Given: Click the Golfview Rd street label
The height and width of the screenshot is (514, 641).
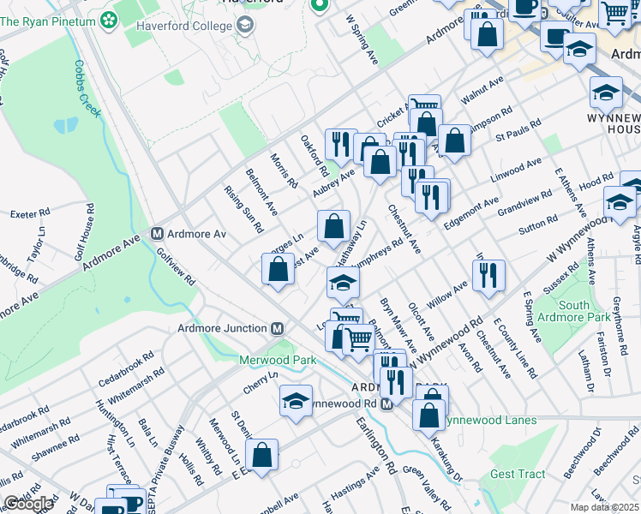Looking at the screenshot, I should coord(177,266).
